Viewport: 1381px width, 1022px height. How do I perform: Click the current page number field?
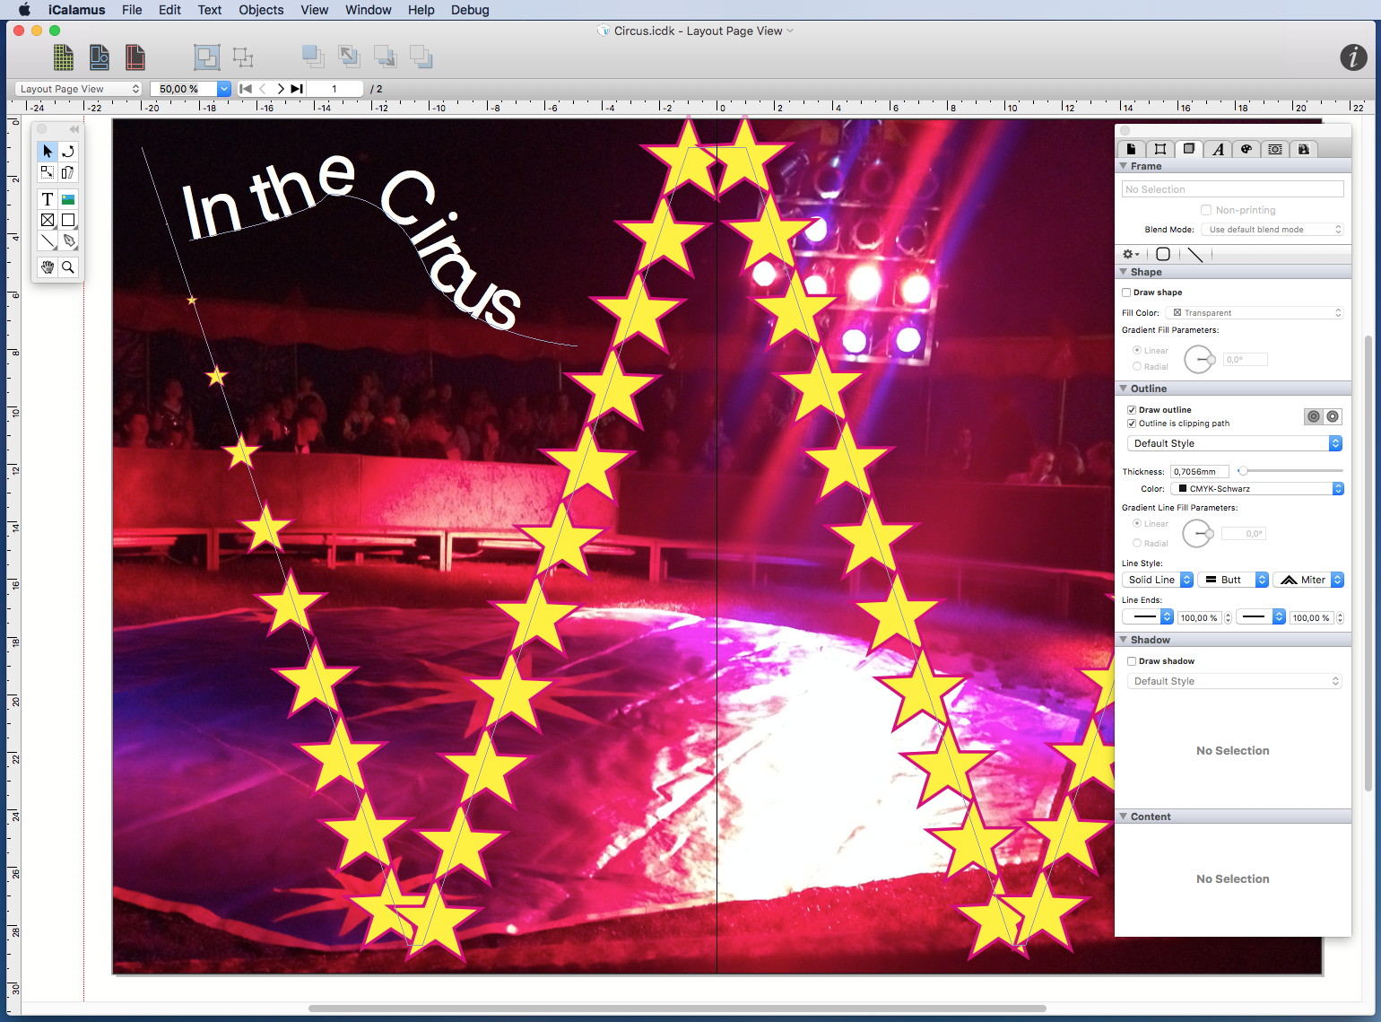(x=334, y=89)
